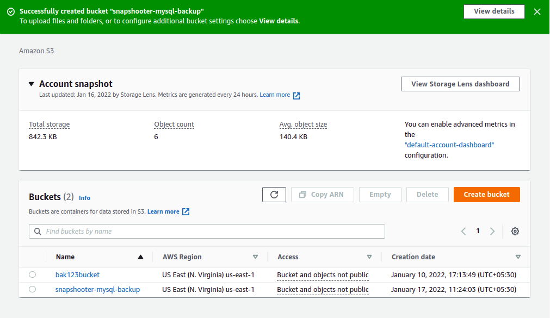Sort by Creation date column arrow
The image size is (550, 318).
(518, 257)
